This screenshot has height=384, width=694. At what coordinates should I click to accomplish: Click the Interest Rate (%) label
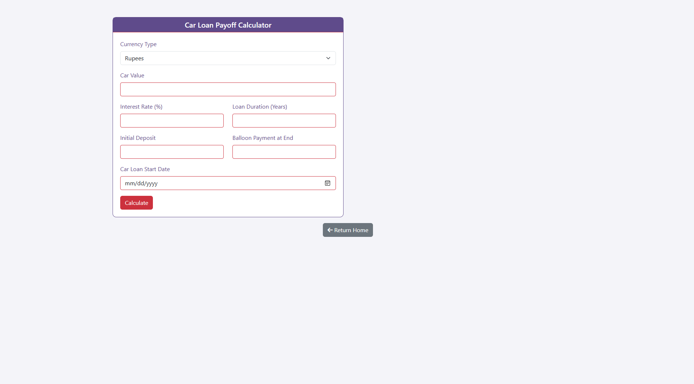click(141, 107)
